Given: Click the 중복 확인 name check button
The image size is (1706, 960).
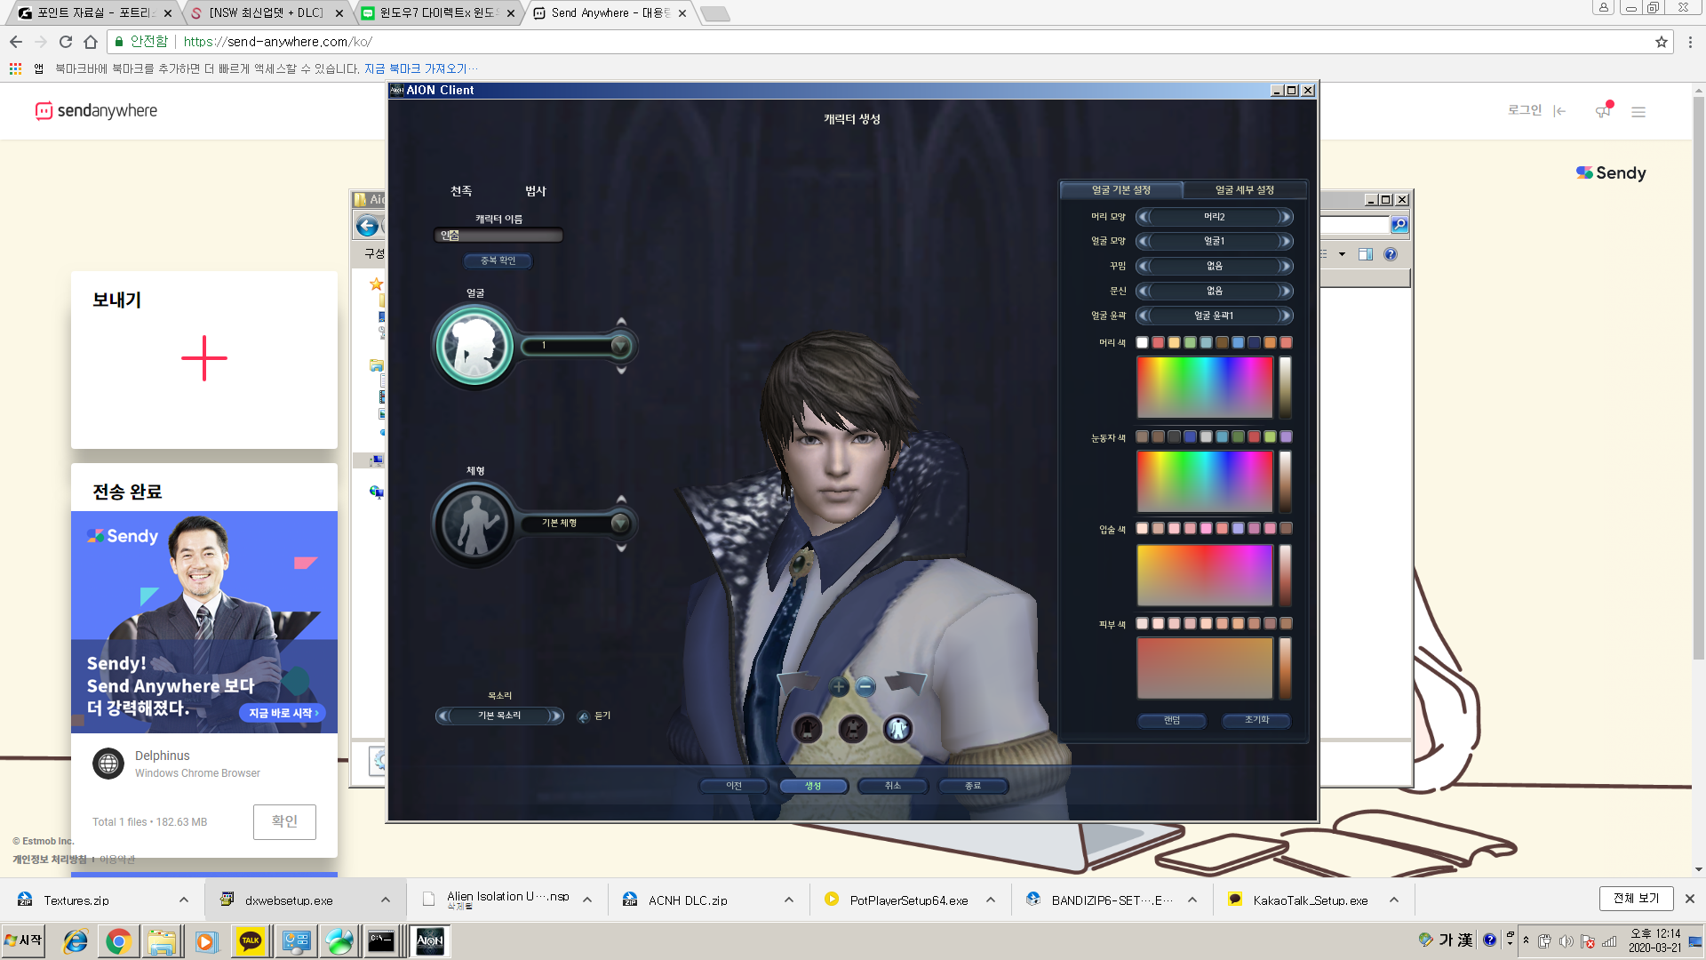Looking at the screenshot, I should 498,260.
